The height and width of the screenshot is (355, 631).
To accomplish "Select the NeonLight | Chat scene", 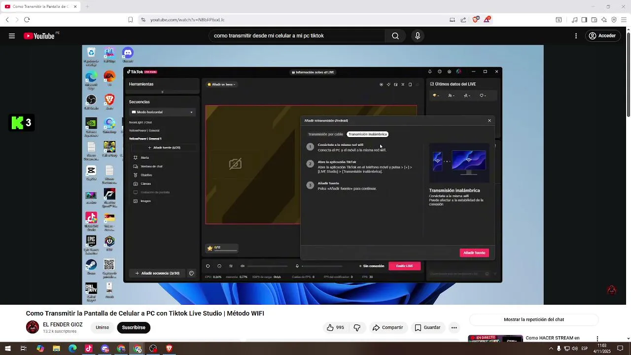I will click(x=140, y=122).
